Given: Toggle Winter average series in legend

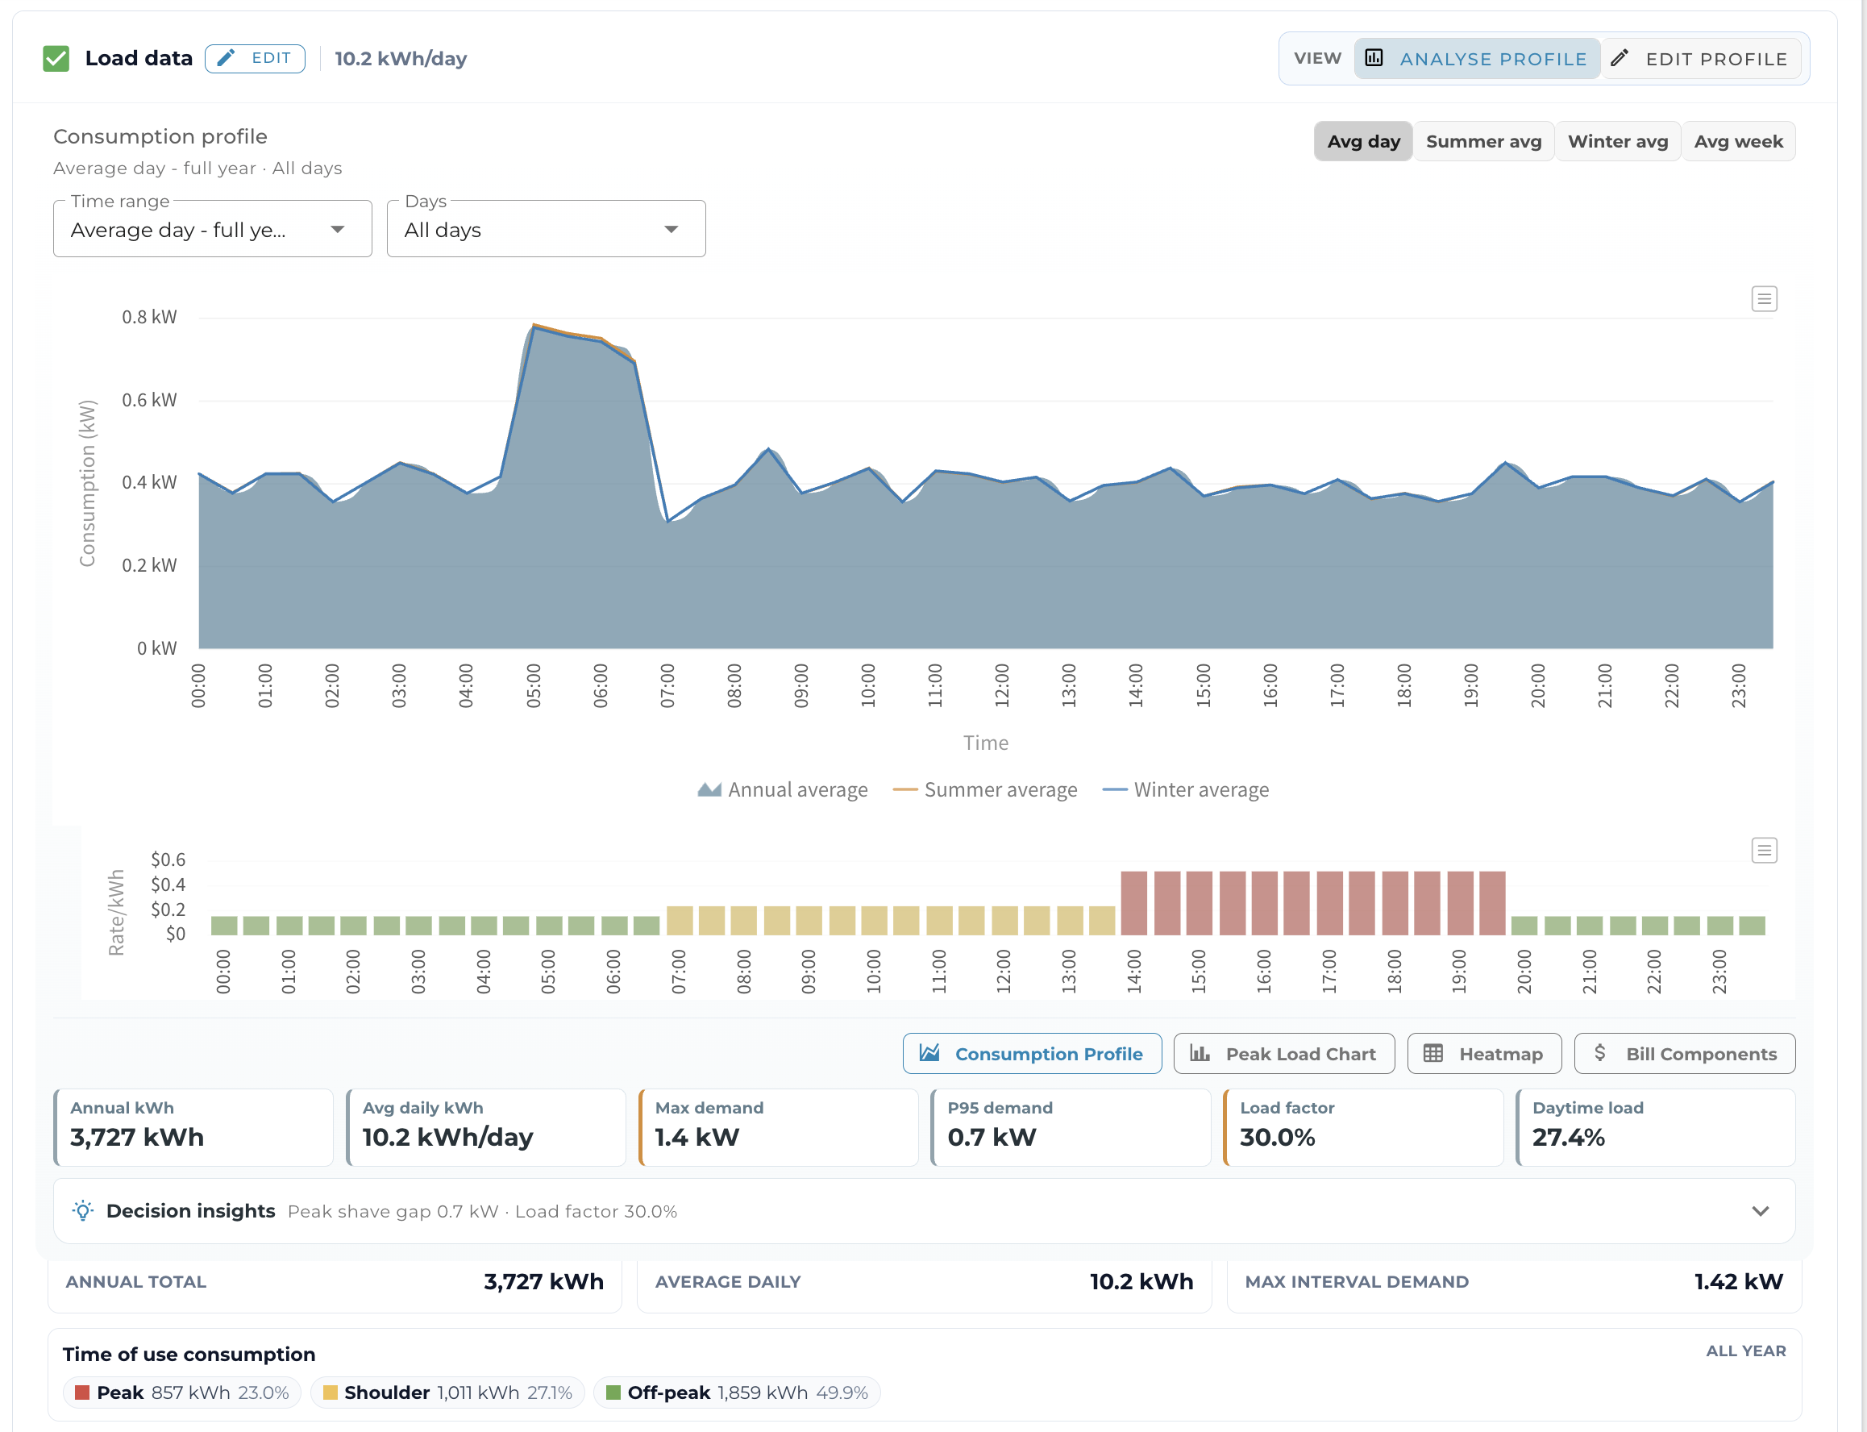Looking at the screenshot, I should tap(1185, 790).
